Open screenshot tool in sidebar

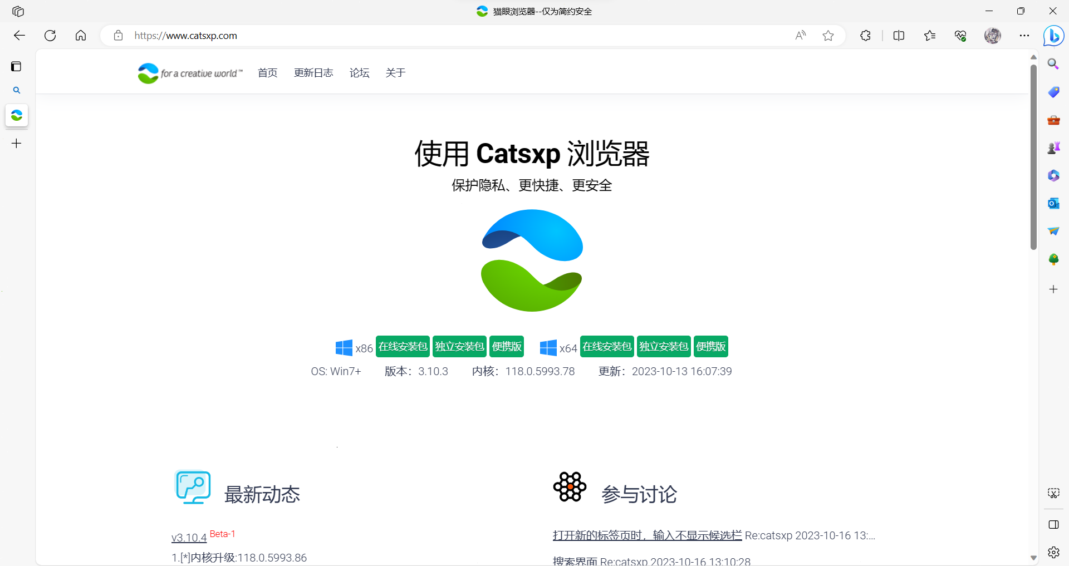[1053, 493]
